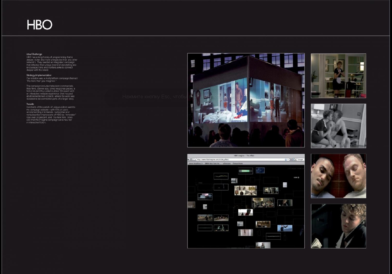Select the "Idea/Challenge" heading
This screenshot has width=392, height=274.
34,54
